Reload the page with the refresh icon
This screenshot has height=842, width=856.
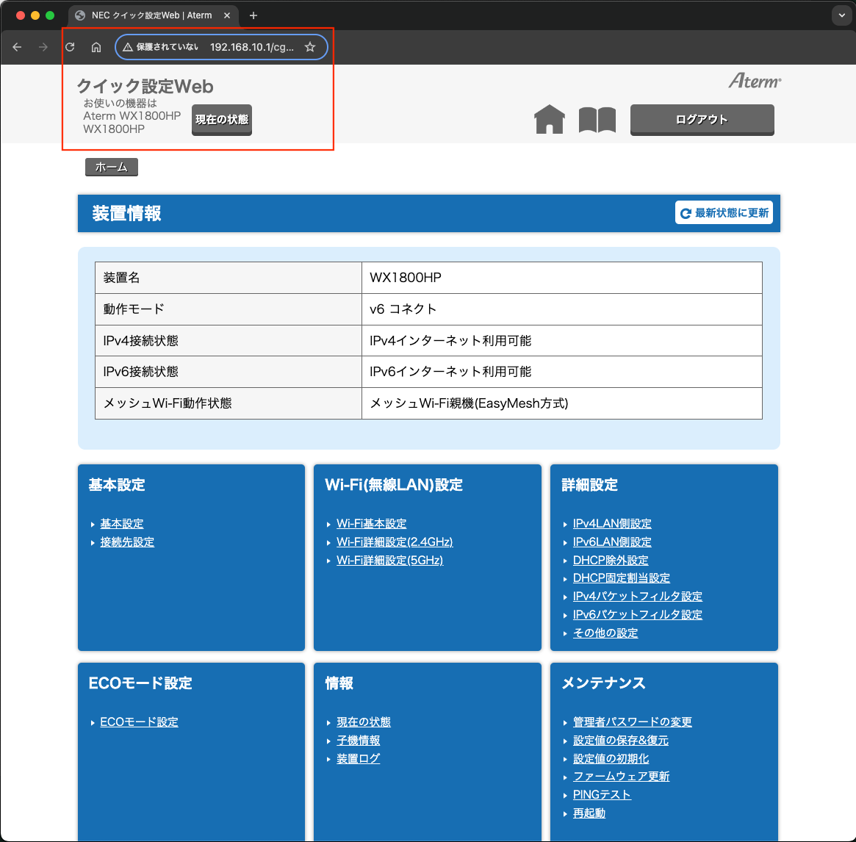70,47
